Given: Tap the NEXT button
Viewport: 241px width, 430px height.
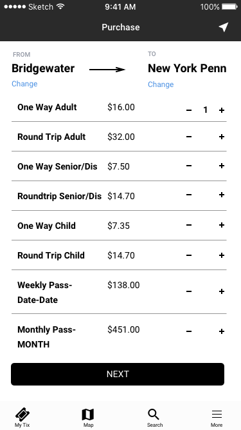Looking at the screenshot, I should point(118,374).
